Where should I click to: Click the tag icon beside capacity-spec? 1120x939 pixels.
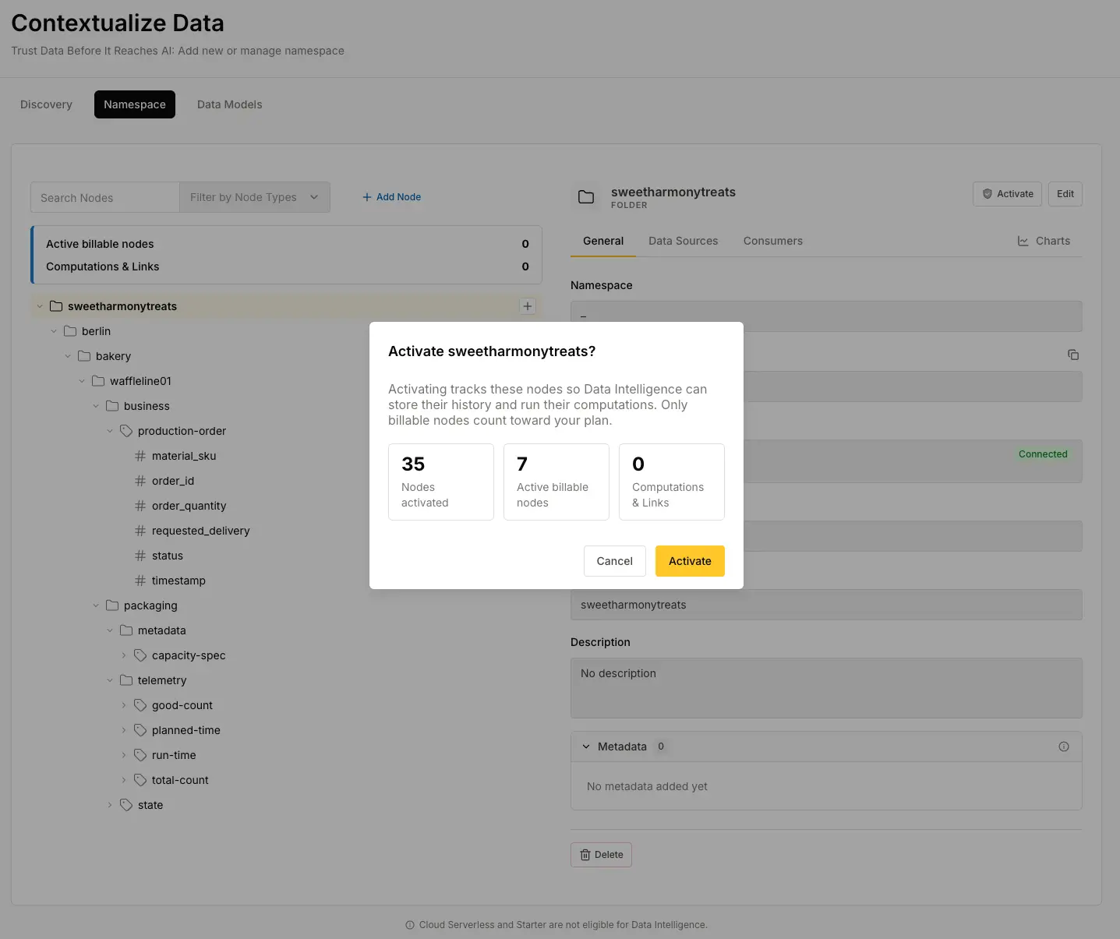[140, 655]
